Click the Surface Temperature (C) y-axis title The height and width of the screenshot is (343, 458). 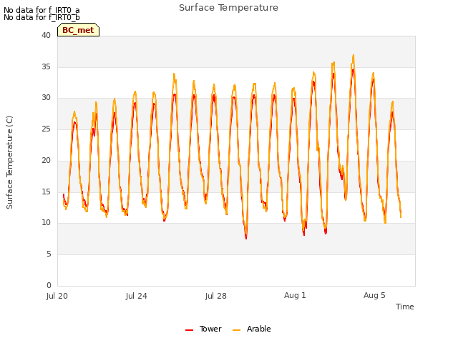click(9, 162)
